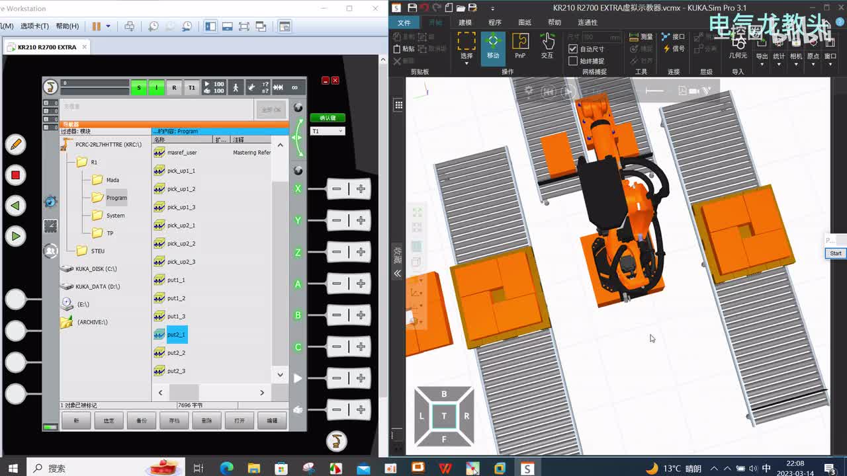Open the T1 mode dropdown beside pendant
The height and width of the screenshot is (476, 847).
pos(328,131)
